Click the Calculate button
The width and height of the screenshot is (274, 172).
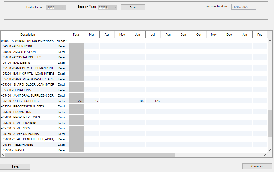[257, 166]
